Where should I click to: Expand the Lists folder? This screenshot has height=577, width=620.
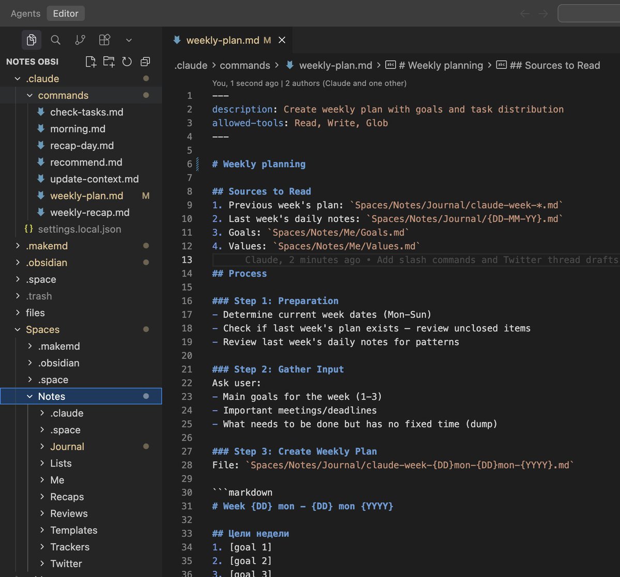tap(81, 463)
